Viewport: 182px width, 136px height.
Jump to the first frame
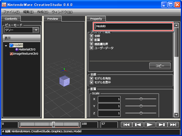click(x=127, y=125)
